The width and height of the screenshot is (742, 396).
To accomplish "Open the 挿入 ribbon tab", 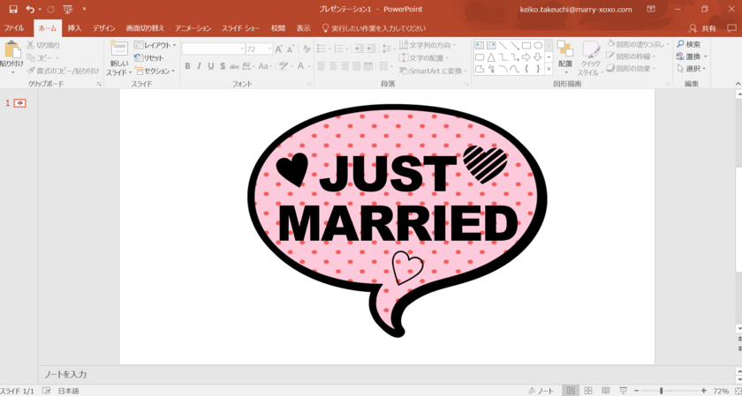I will point(74,28).
